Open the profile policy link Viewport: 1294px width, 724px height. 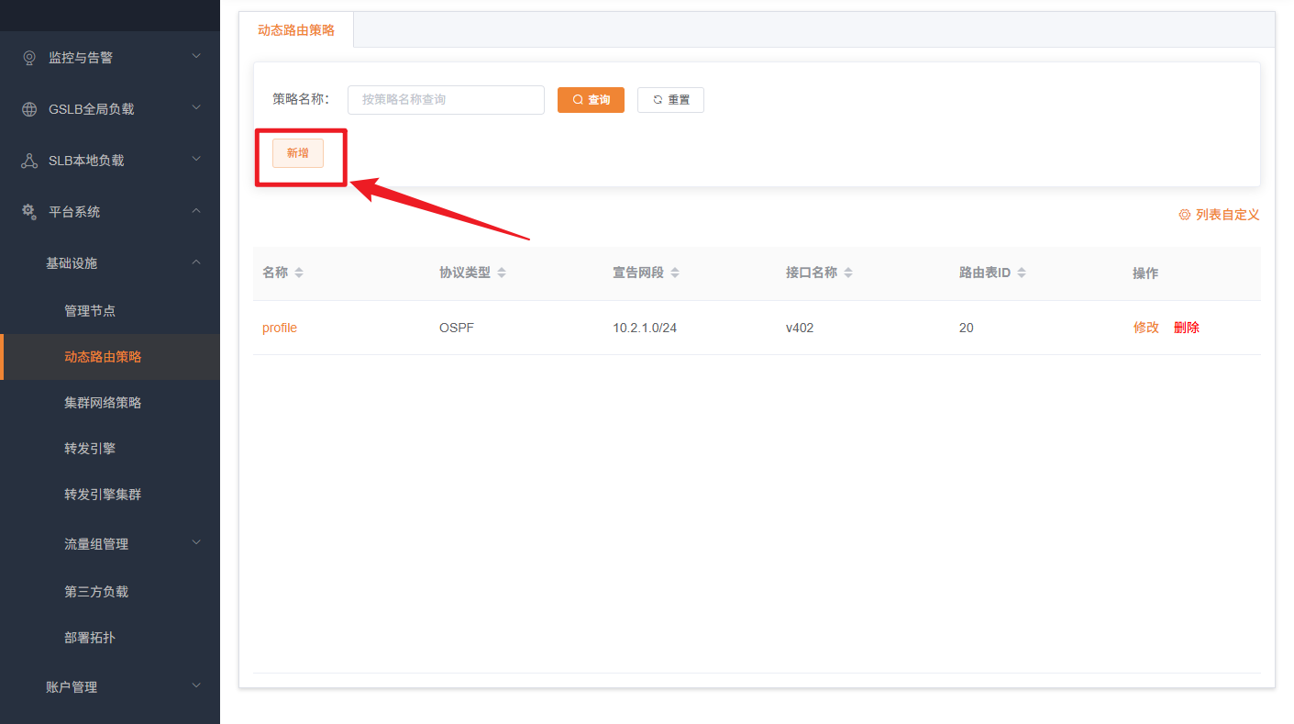point(280,328)
